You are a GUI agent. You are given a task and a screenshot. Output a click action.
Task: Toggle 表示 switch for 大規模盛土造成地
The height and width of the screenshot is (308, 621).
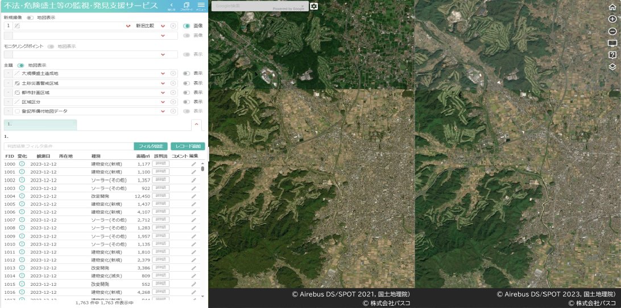click(187, 74)
